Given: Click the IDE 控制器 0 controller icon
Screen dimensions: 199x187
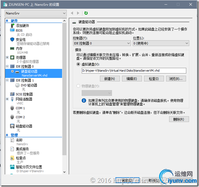Looking at the screenshot, I should [12, 66].
